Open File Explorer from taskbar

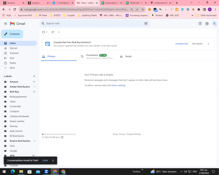[21, 171]
